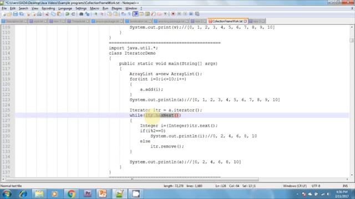Toggle synchronize horizontal scrolling
355x199 pixels.
115,14
